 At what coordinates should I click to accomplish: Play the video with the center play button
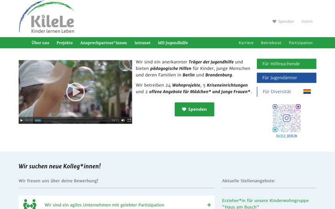pos(75,92)
